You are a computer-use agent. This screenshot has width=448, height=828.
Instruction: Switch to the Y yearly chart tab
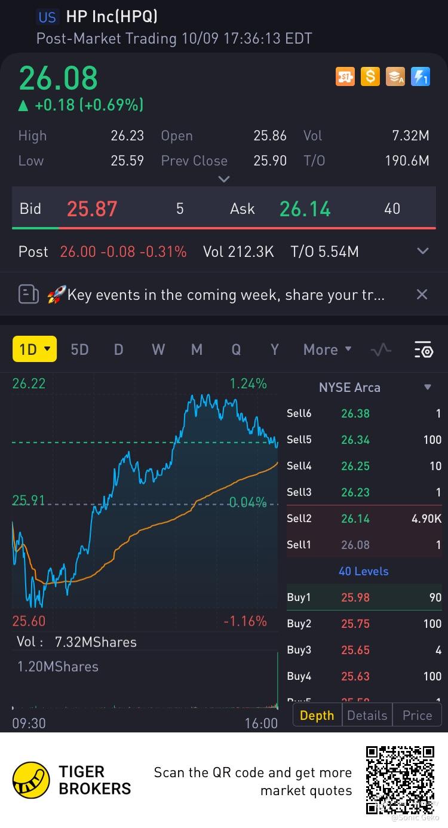point(274,349)
